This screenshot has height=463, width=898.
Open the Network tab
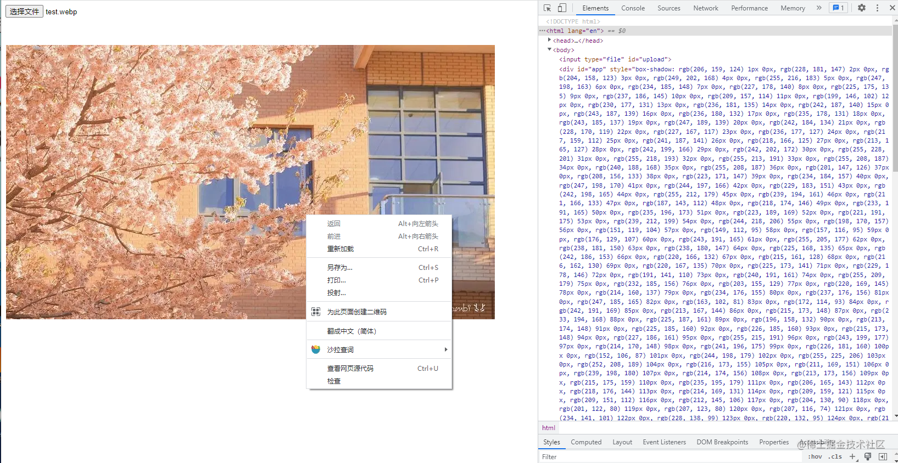706,8
